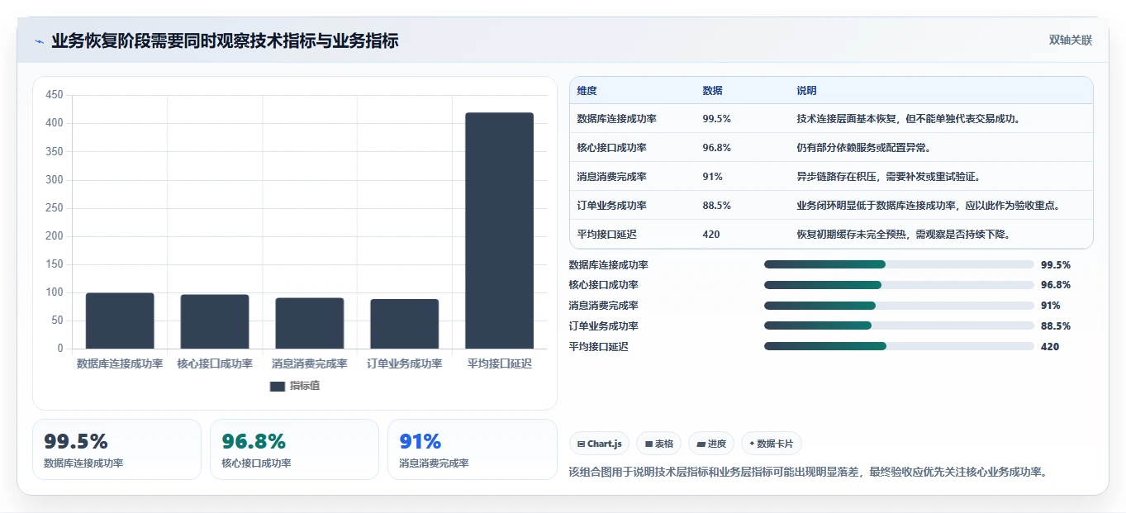
Task: Click the description '异步链路存在积压，需要补发或重试验证。'
Action: coord(889,177)
